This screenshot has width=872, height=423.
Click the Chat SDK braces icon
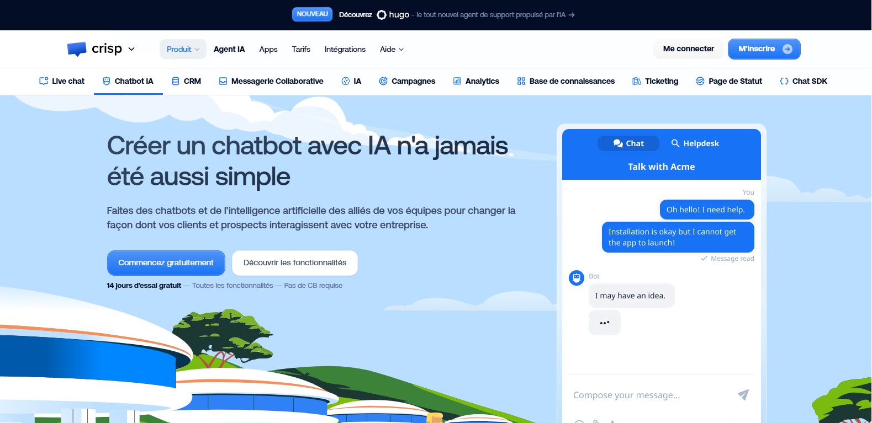click(784, 81)
